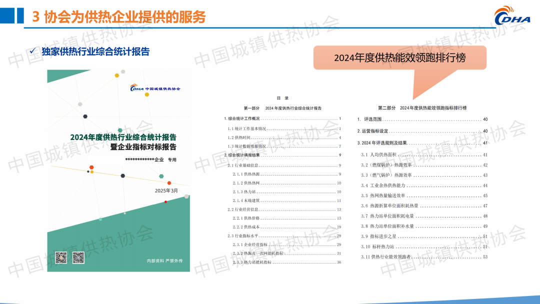Jump to contents entry 3.4 工业余热供热能力
This screenshot has width=540, height=304.
coord(387,185)
